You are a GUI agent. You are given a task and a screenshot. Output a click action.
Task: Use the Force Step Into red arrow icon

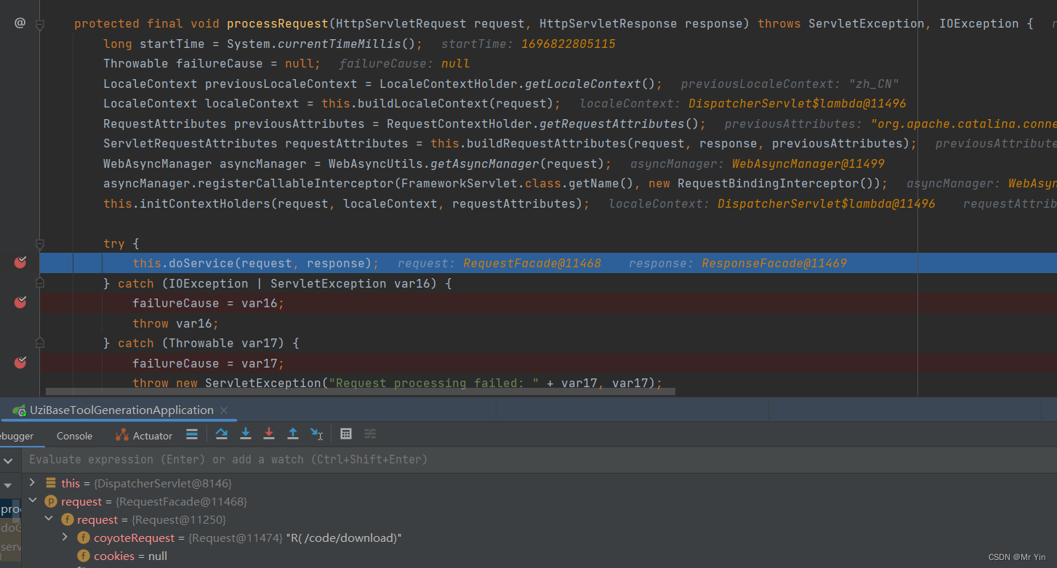[269, 434]
